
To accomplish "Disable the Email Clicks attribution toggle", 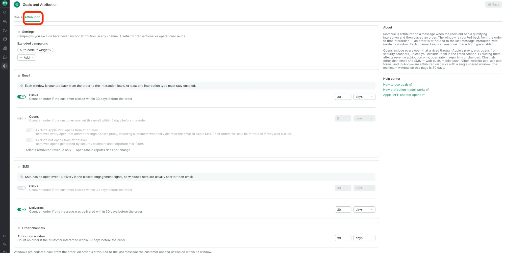I will pyautogui.click(x=21, y=97).
